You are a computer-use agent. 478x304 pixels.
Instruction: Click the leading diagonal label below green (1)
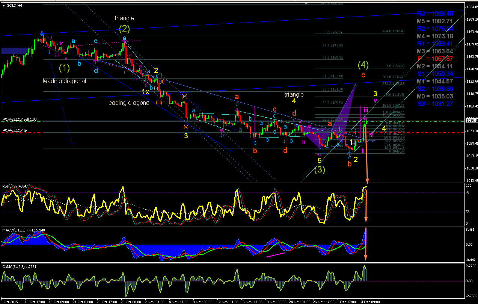pos(64,81)
